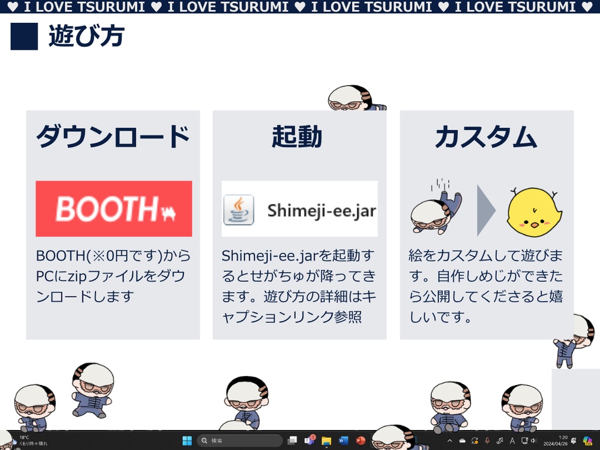
Task: Click the red BOOTH logo
Action: coord(113,209)
